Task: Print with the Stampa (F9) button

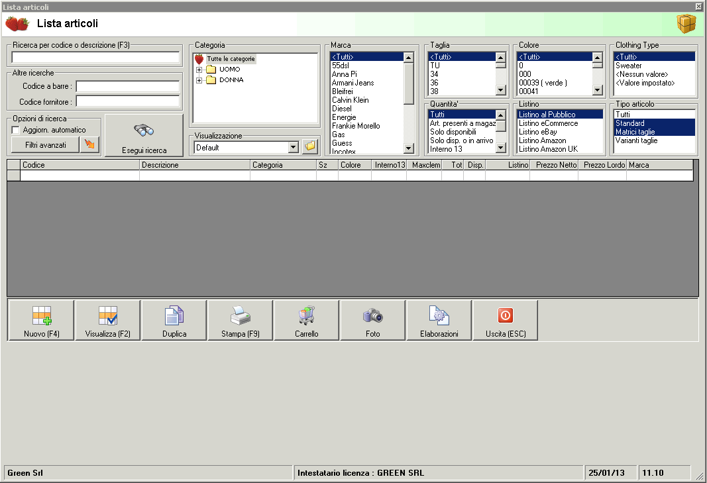Action: (x=241, y=320)
